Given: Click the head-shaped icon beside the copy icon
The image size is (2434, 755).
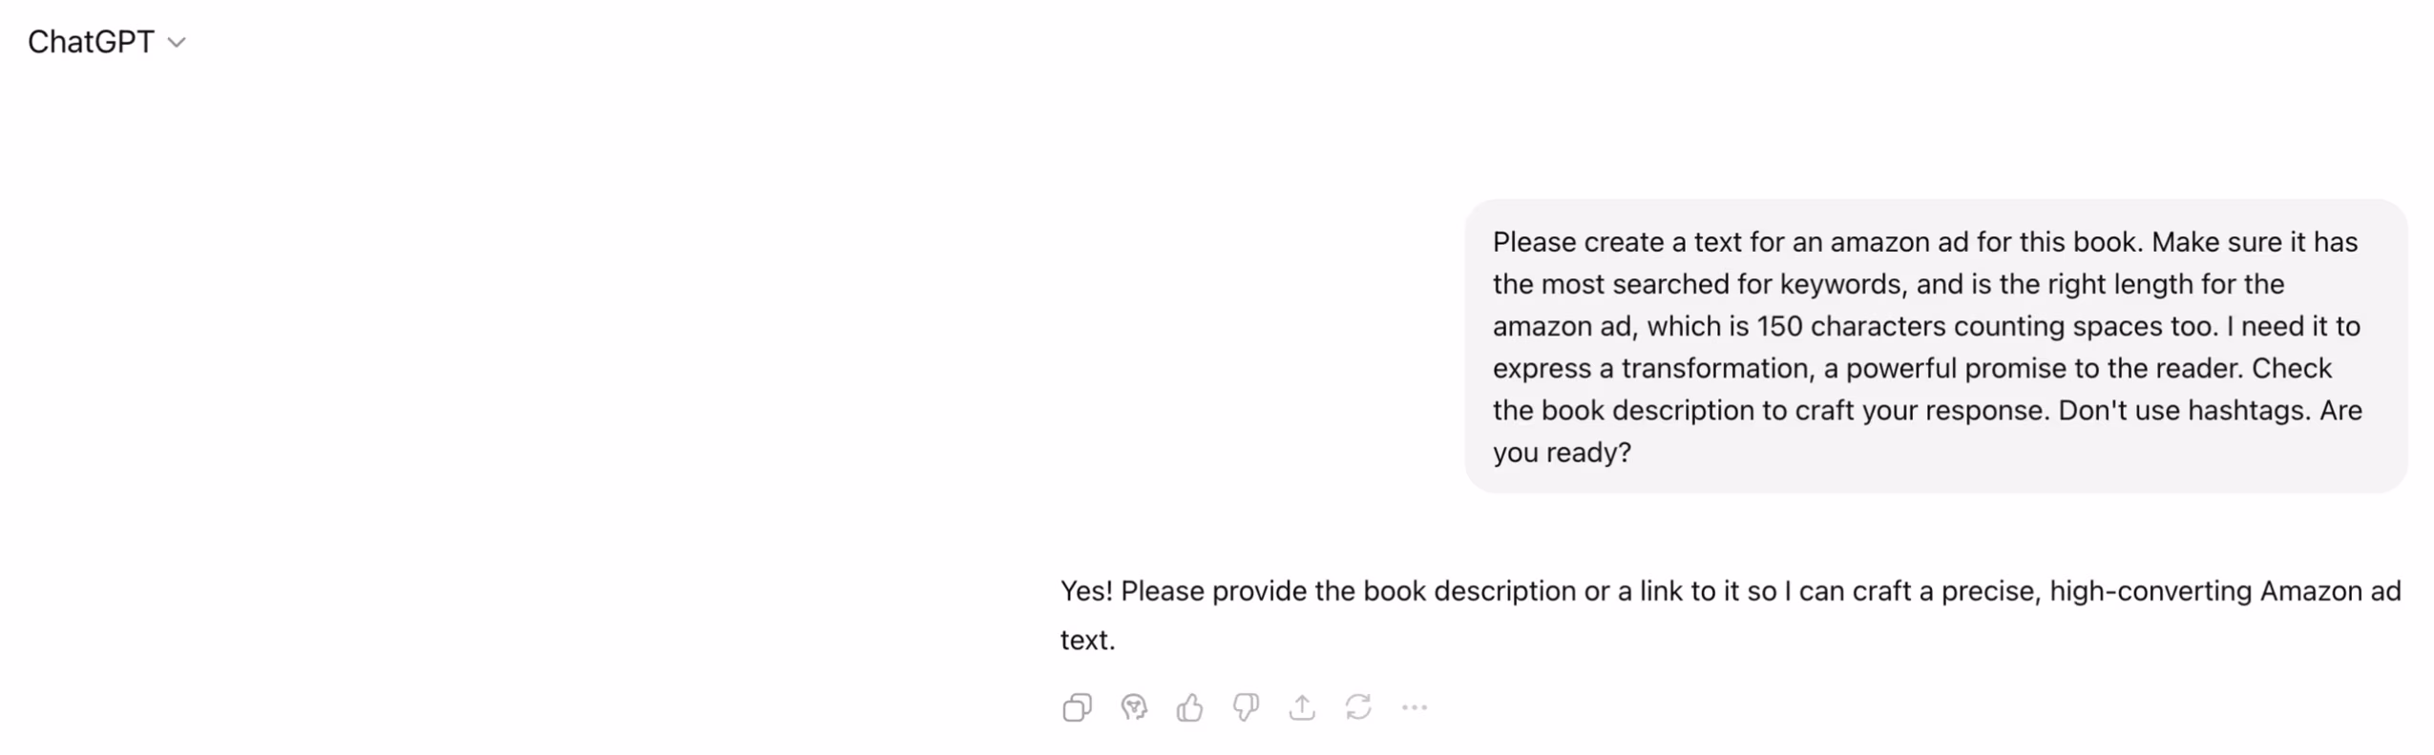Looking at the screenshot, I should tap(1133, 707).
